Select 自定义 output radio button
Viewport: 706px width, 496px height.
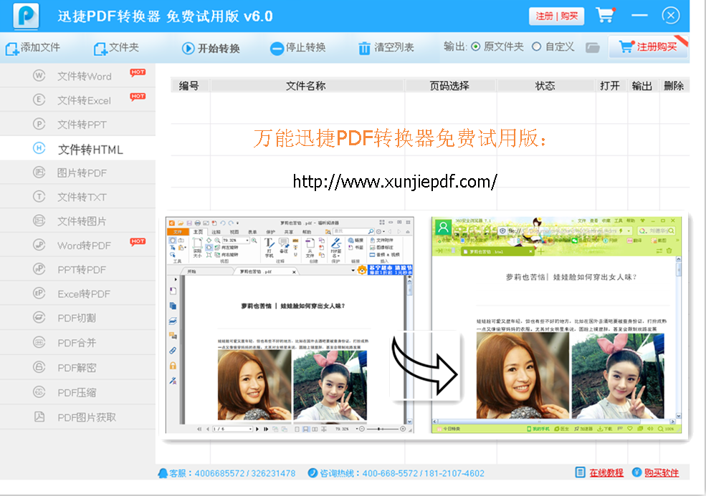pos(536,47)
